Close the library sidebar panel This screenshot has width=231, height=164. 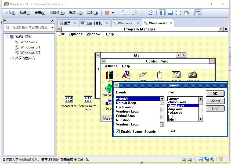pyautogui.click(x=52, y=20)
